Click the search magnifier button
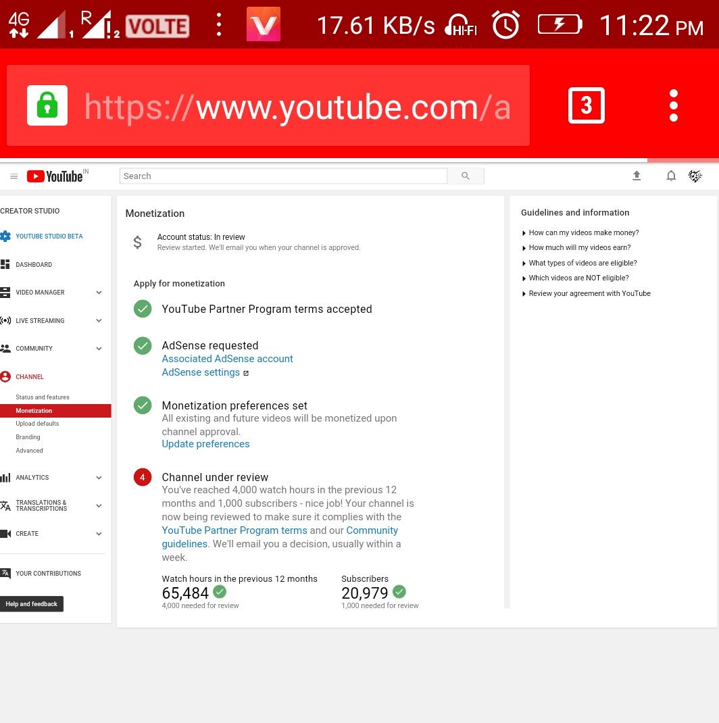Screen dimensions: 719x723 coord(466,176)
